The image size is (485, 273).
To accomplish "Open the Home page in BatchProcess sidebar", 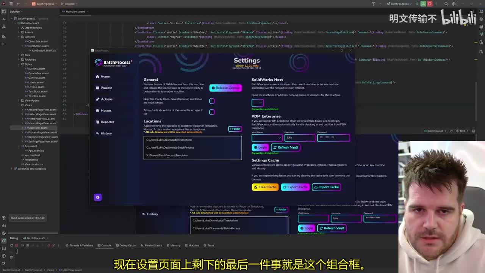I will click(103, 77).
